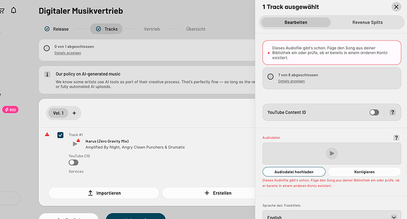Open Details anzeigen under 0 von 1 abgeschlossen
The height and width of the screenshot is (219, 407).
click(68, 53)
